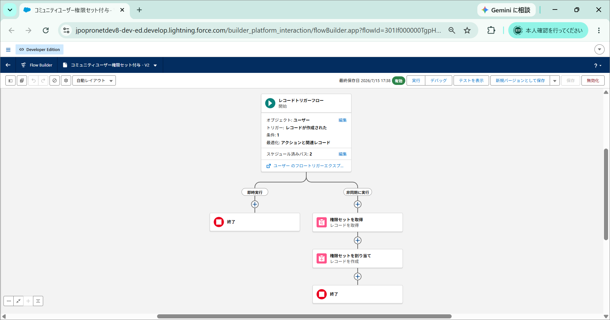The height and width of the screenshot is (320, 610).
Task: Select the 権限セットを割り当て create record element
Action: tap(358, 259)
